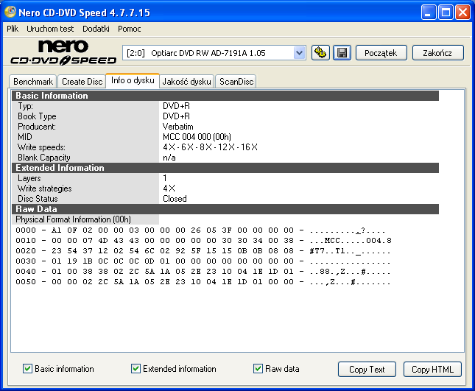Click the Typ row label
475x391 pixels.
coord(25,106)
